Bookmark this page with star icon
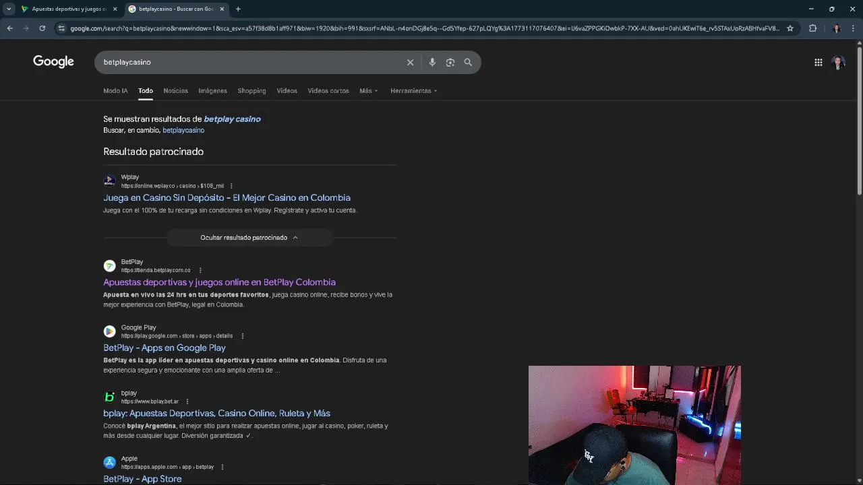This screenshot has height=485, width=863. click(790, 28)
